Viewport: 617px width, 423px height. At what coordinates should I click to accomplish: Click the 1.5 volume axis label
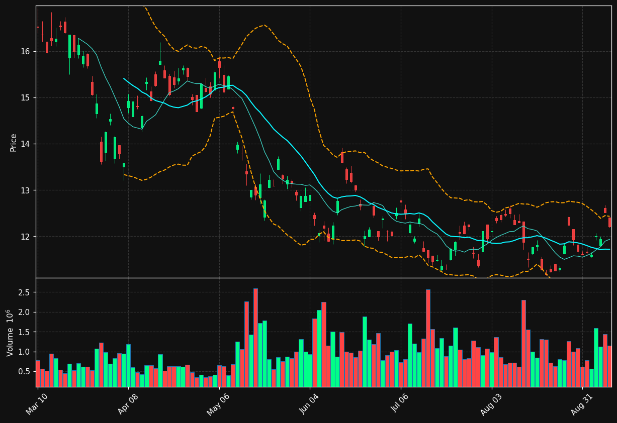click(24, 332)
